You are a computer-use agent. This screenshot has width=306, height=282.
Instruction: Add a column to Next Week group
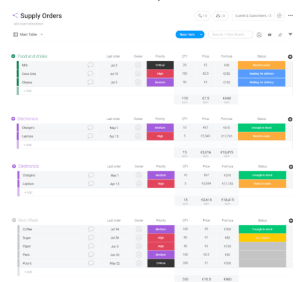tap(291, 221)
